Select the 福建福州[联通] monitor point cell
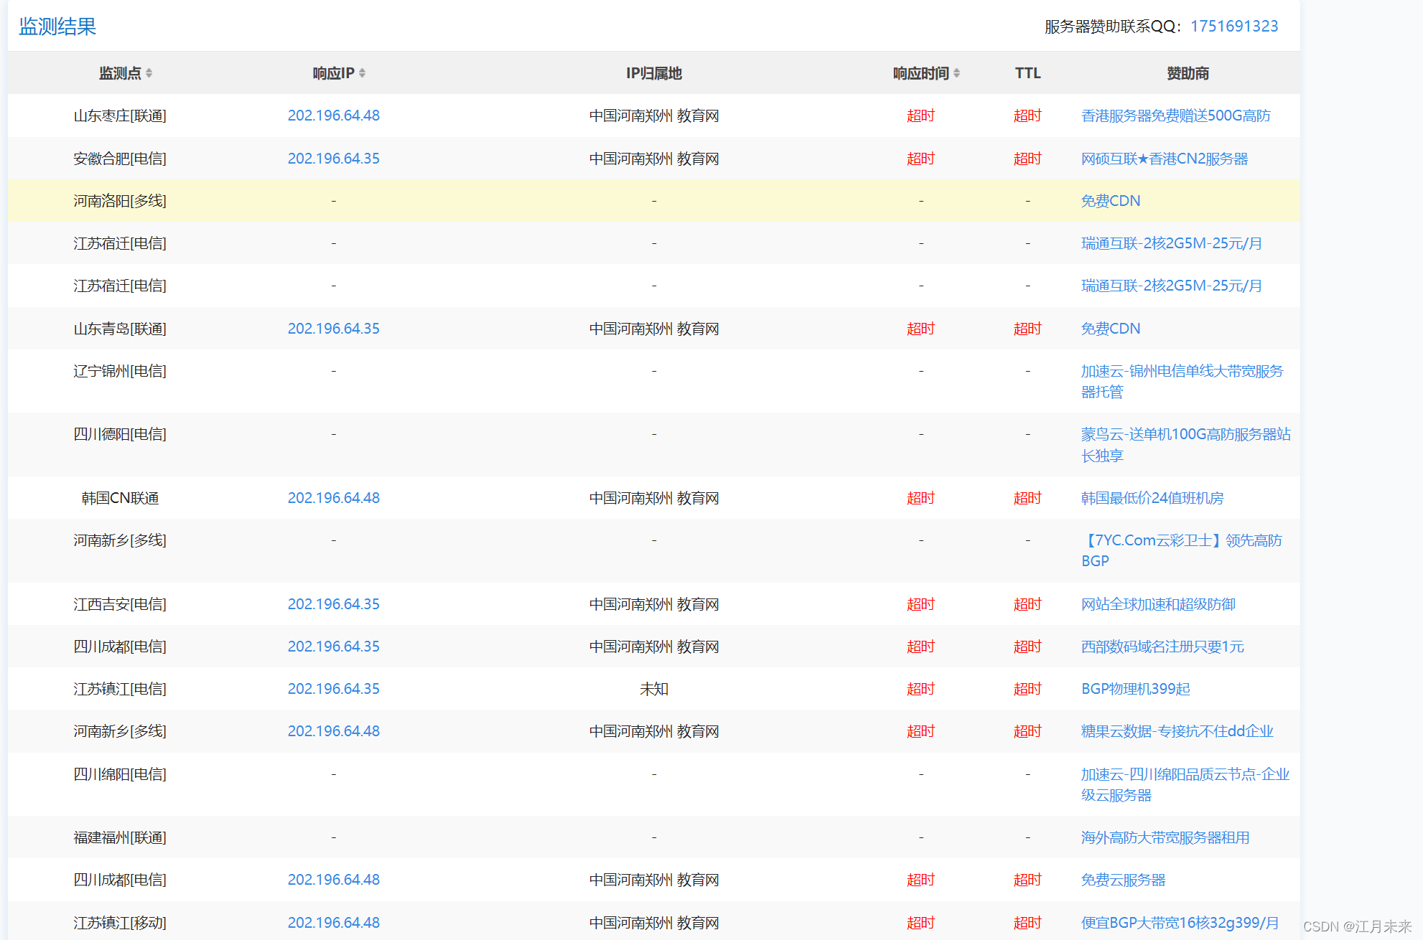 click(120, 837)
